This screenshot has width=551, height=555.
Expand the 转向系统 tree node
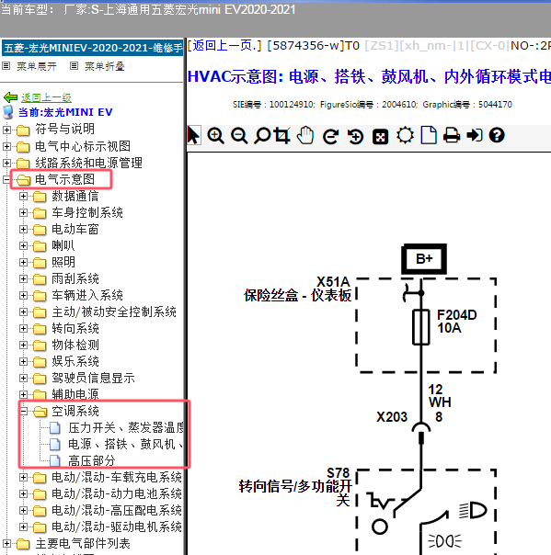(x=23, y=328)
